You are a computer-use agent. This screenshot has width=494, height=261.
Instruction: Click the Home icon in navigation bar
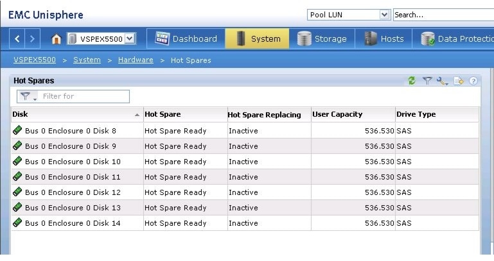coord(56,39)
